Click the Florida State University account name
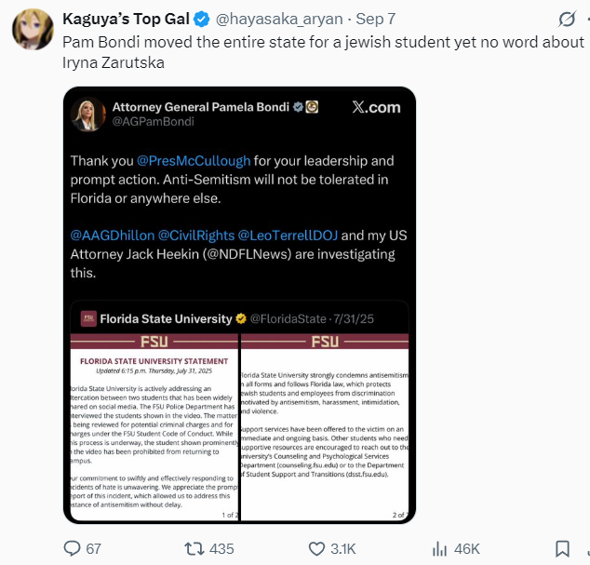 pos(166,319)
